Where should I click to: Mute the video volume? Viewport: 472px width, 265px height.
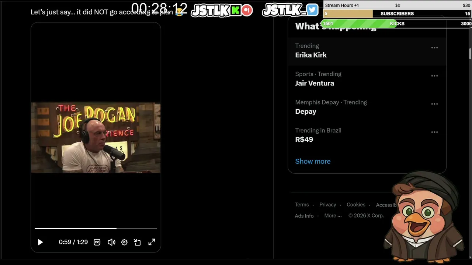[111, 242]
